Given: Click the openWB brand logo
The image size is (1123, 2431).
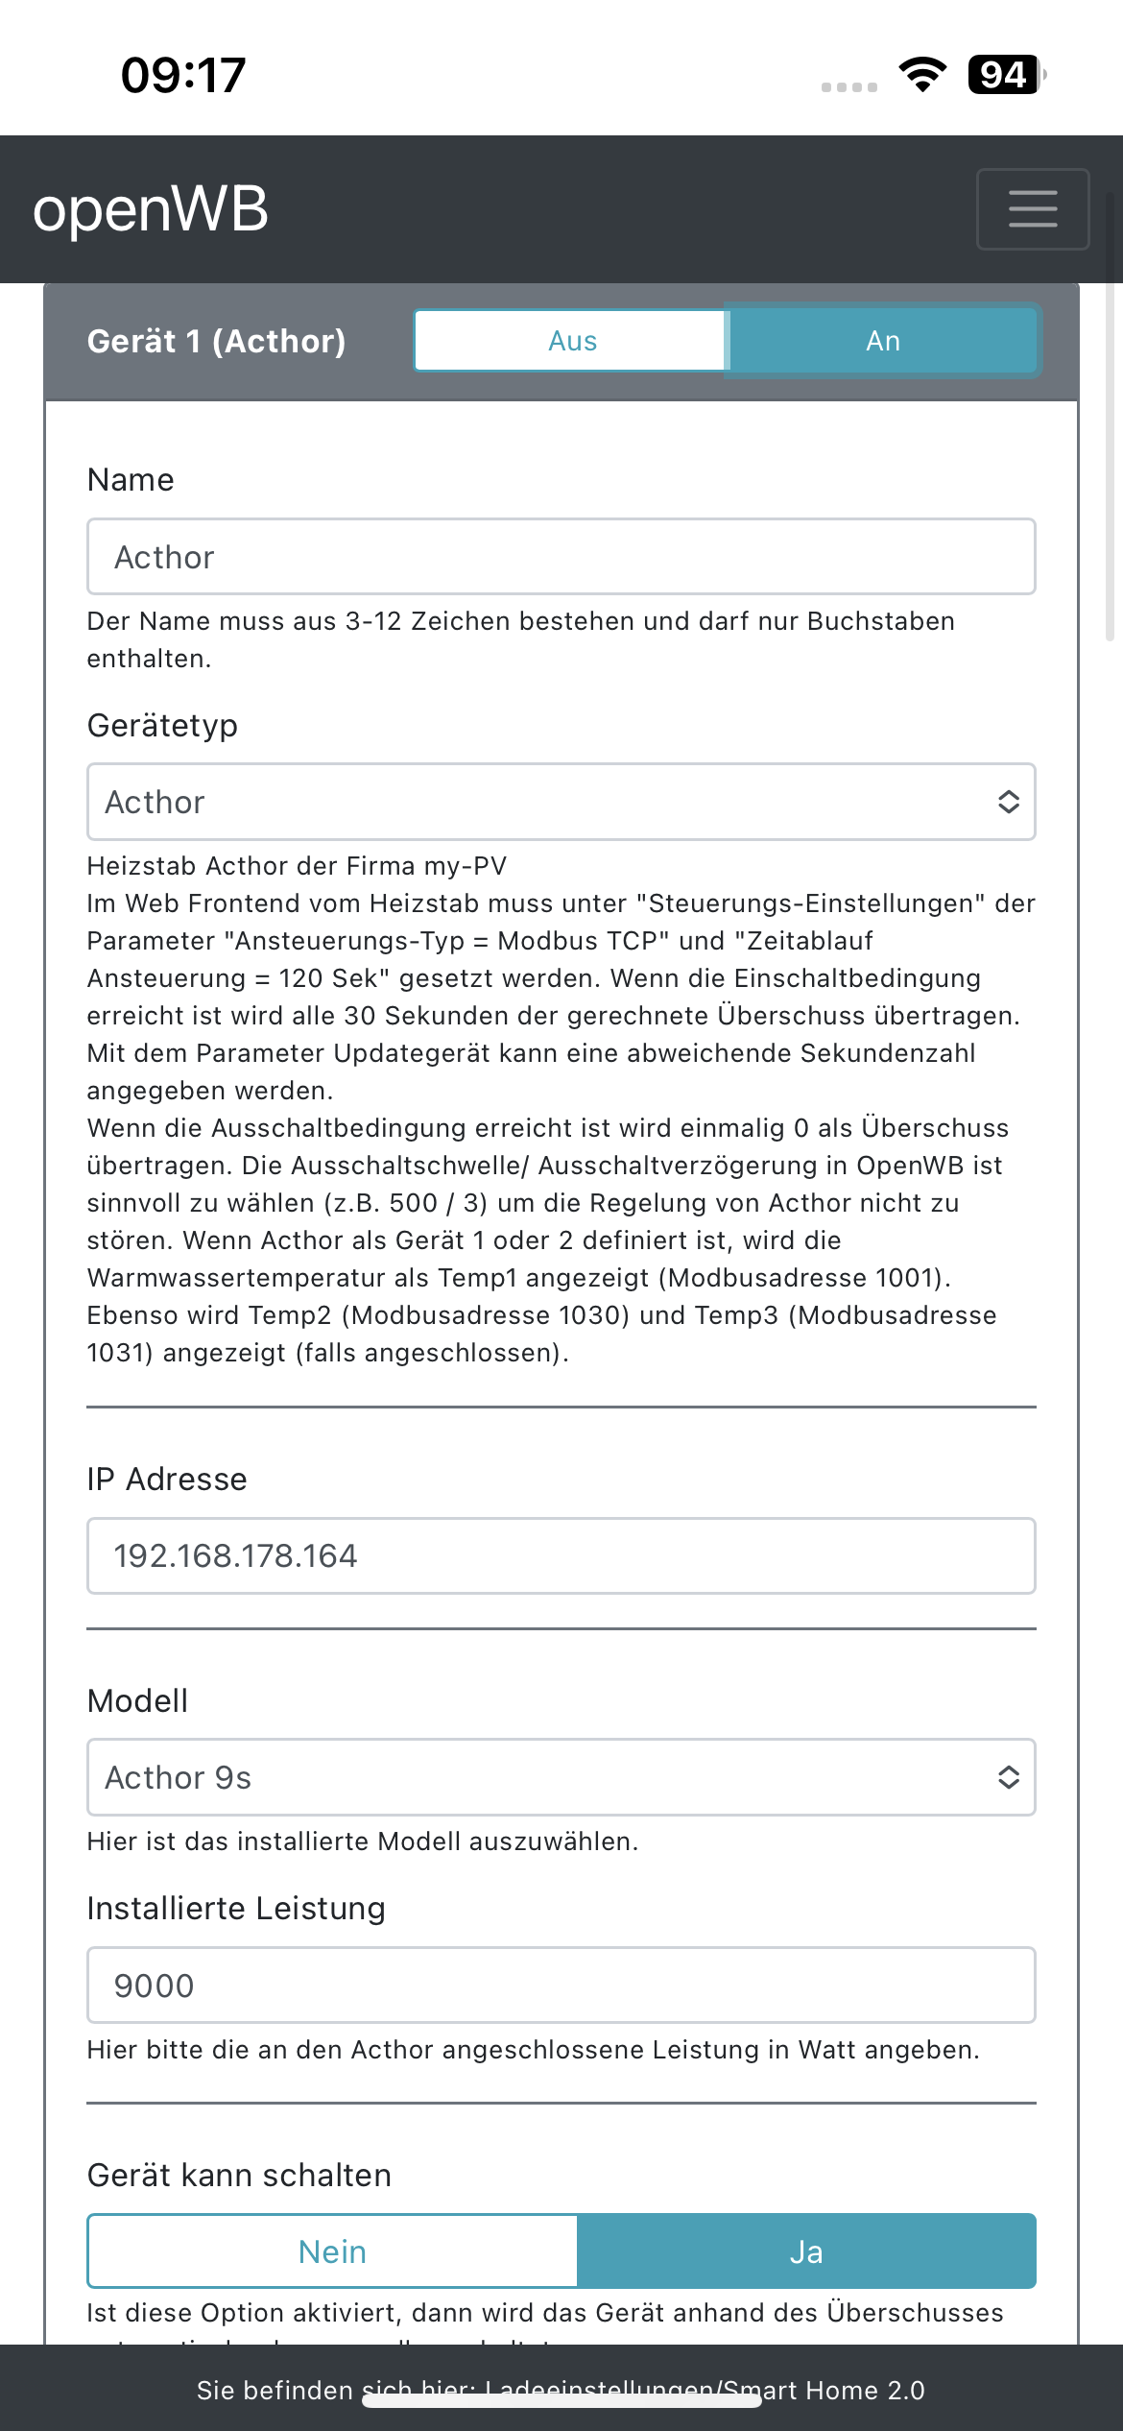Looking at the screenshot, I should [151, 208].
